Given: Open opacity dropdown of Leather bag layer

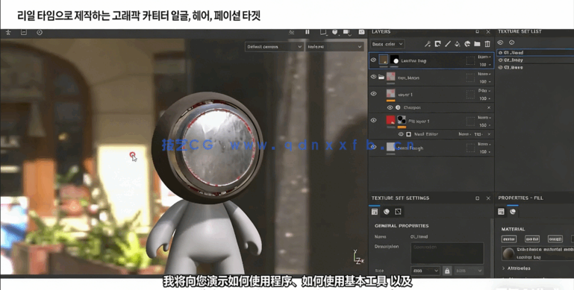Looking at the screenshot, I should click(485, 65).
